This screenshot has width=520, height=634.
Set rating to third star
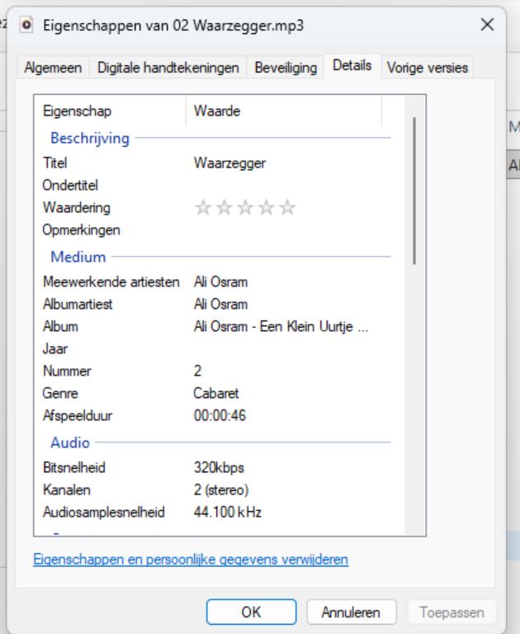(x=245, y=208)
